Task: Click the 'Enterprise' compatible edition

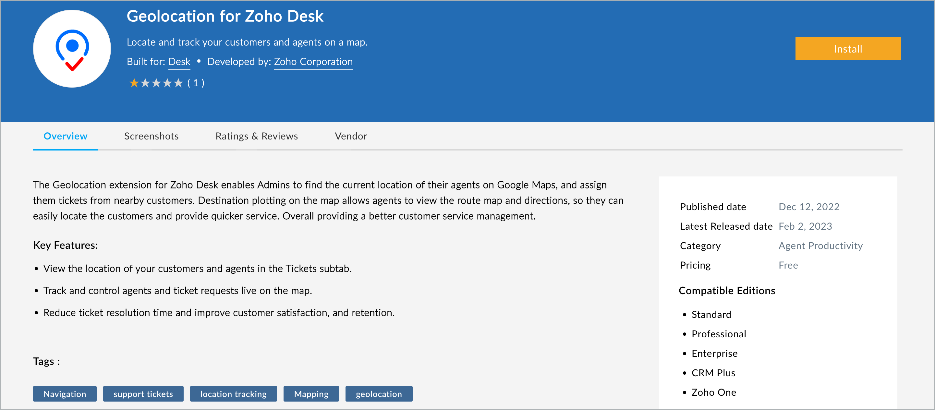Action: pyautogui.click(x=714, y=354)
